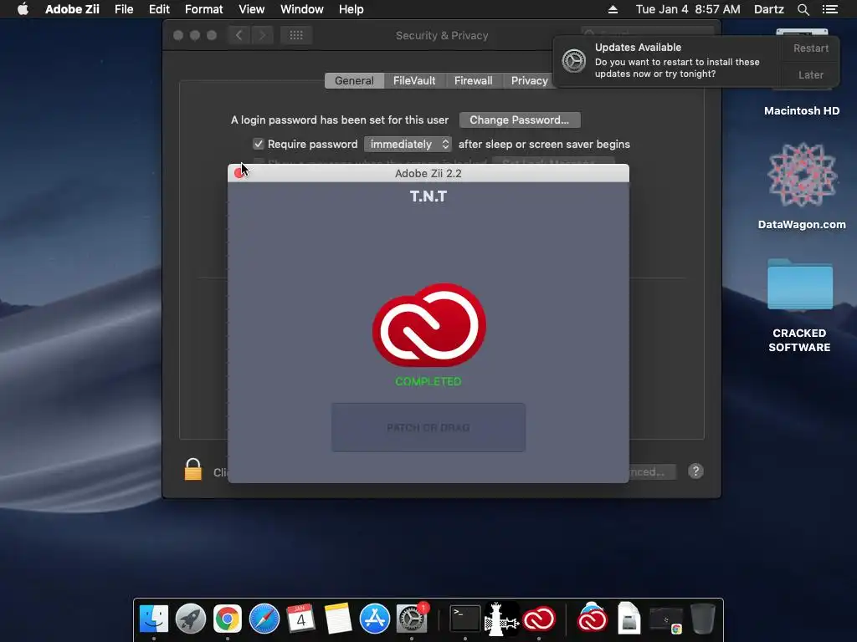Switch to the Firewall tab
The height and width of the screenshot is (642, 857).
click(x=474, y=81)
